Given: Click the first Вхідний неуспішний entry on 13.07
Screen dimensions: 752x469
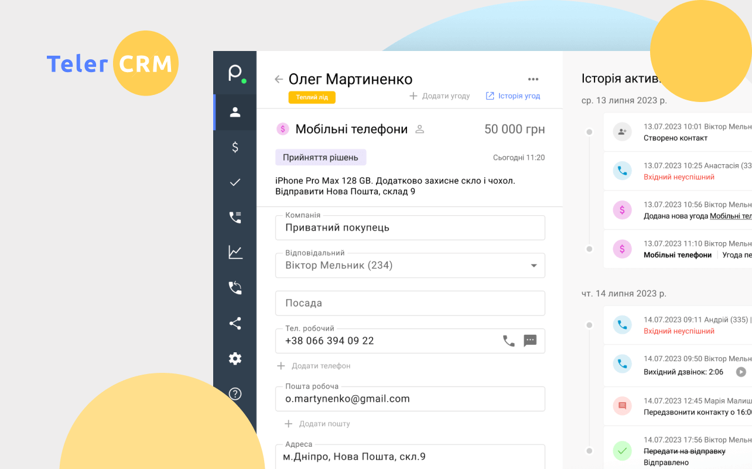Looking at the screenshot, I should [679, 177].
